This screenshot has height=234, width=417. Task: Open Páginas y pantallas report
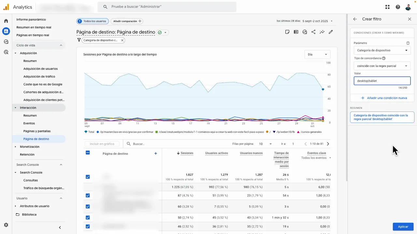coord(37,131)
